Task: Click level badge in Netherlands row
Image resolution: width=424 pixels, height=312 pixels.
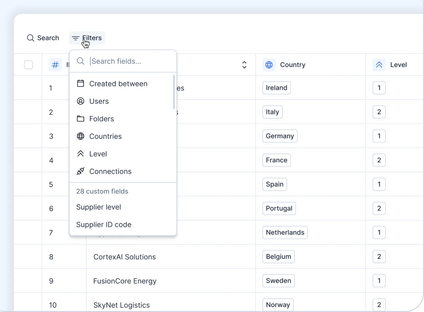Action: click(379, 233)
